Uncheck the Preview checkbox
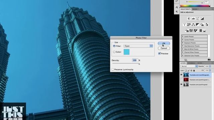 tap(159, 53)
